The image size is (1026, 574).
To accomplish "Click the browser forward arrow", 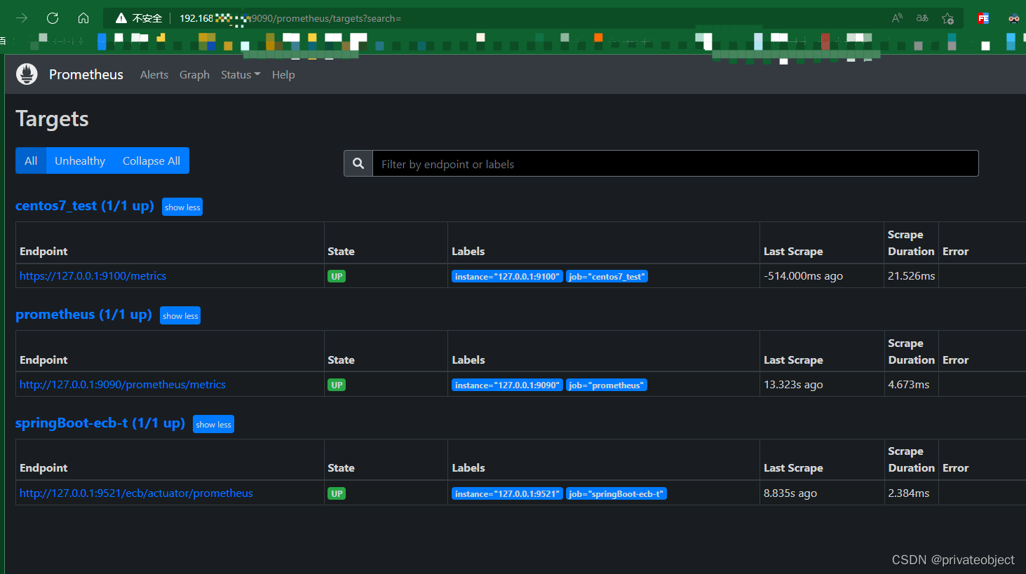I will pos(22,18).
